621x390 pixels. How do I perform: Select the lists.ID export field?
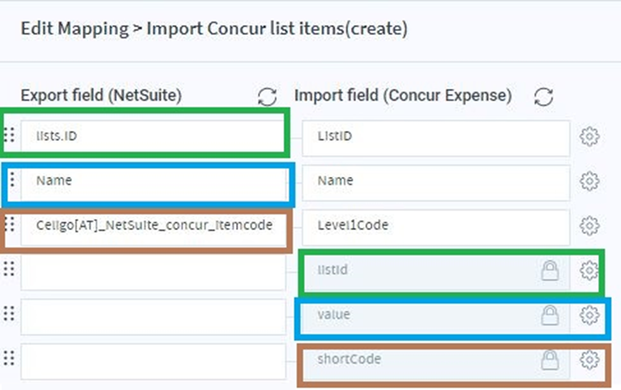pyautogui.click(x=153, y=136)
